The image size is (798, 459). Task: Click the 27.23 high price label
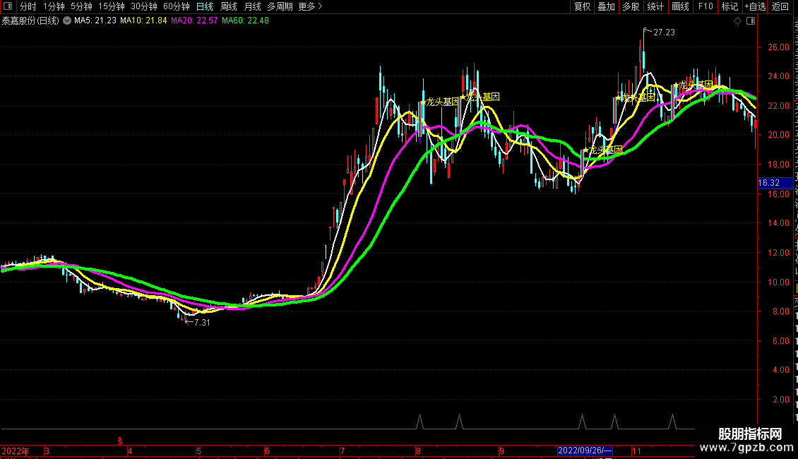click(x=664, y=32)
